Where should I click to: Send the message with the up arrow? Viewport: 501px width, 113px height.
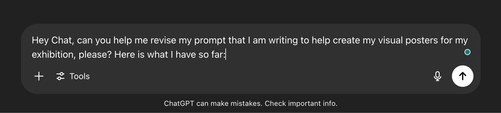(462, 76)
